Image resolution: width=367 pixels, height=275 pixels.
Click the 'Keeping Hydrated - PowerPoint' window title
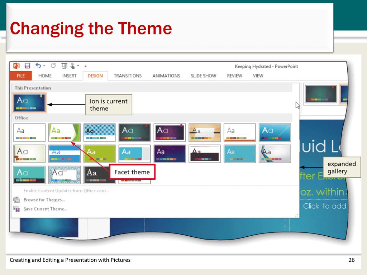tap(266, 66)
